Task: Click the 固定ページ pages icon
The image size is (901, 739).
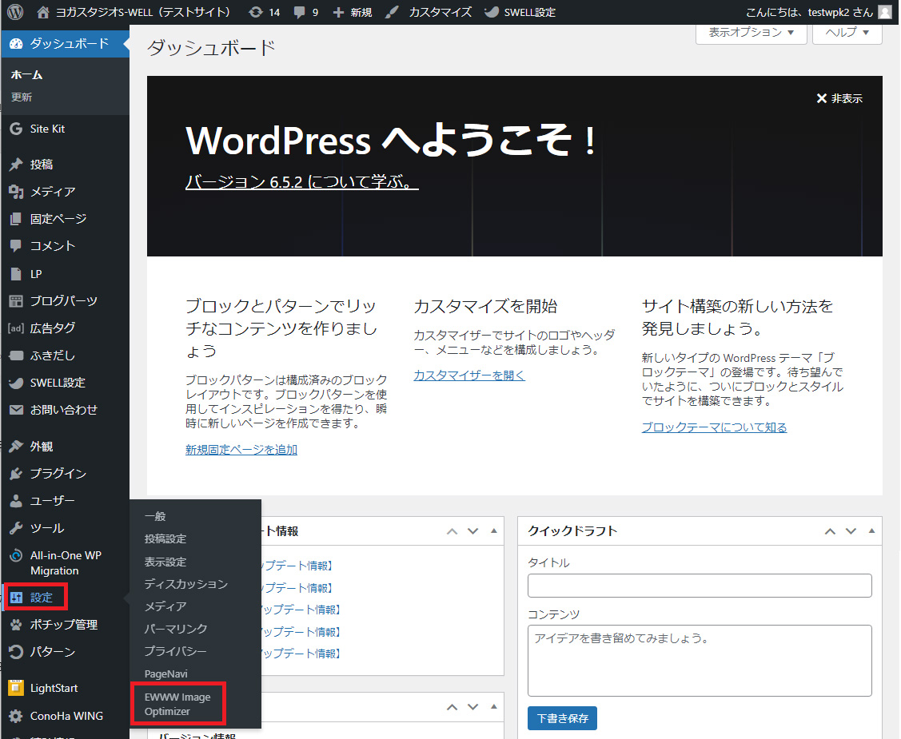Action: 16,219
